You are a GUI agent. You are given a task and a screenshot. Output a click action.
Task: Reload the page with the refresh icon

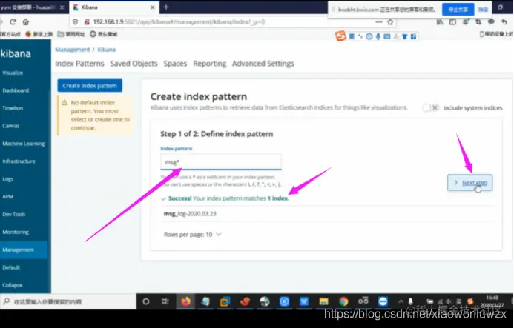[13, 22]
